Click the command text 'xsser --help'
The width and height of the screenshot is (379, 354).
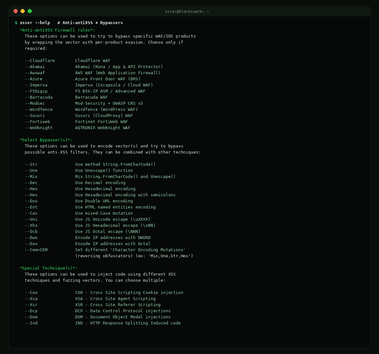pos(35,23)
